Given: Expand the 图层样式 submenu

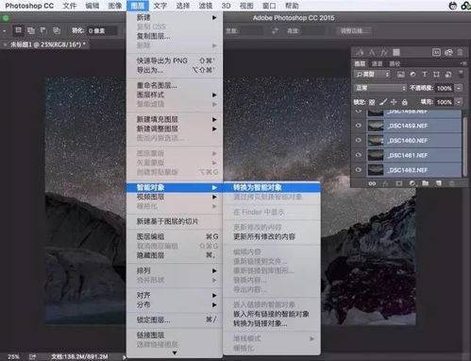Looking at the screenshot, I should point(175,95).
